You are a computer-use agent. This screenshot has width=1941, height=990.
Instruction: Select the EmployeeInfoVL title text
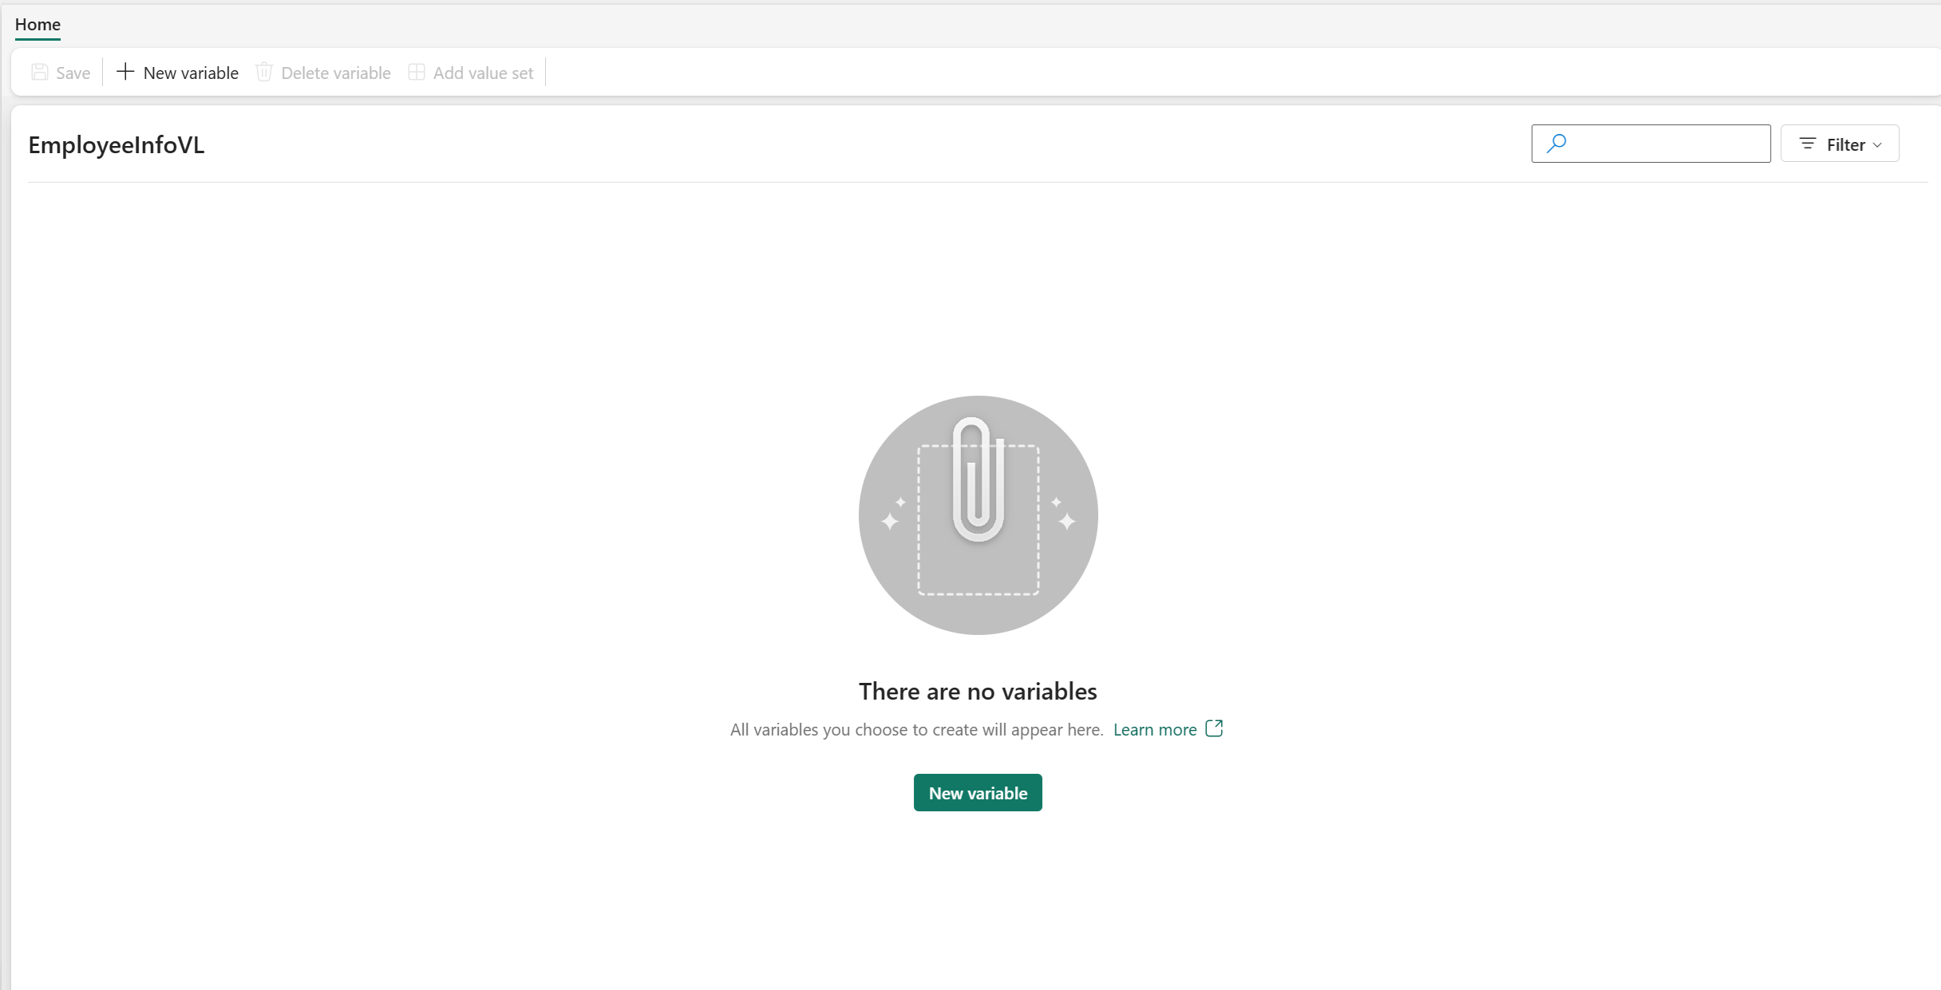coord(117,144)
